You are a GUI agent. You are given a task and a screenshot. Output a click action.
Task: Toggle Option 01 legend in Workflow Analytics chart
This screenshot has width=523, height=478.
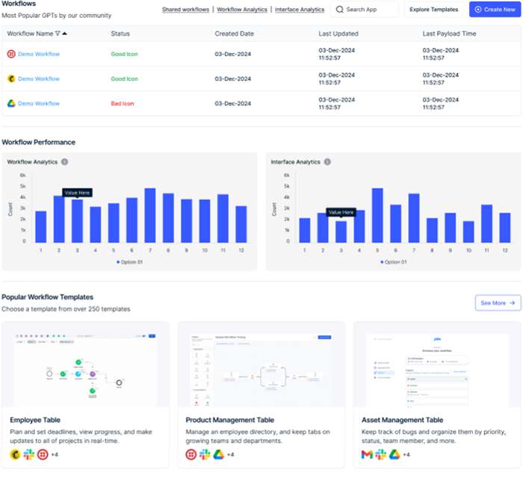tap(131, 262)
